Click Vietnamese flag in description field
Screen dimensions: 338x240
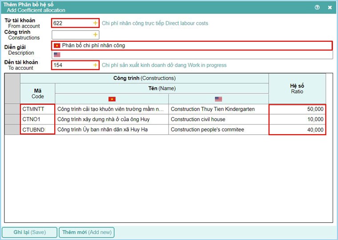pos(57,45)
